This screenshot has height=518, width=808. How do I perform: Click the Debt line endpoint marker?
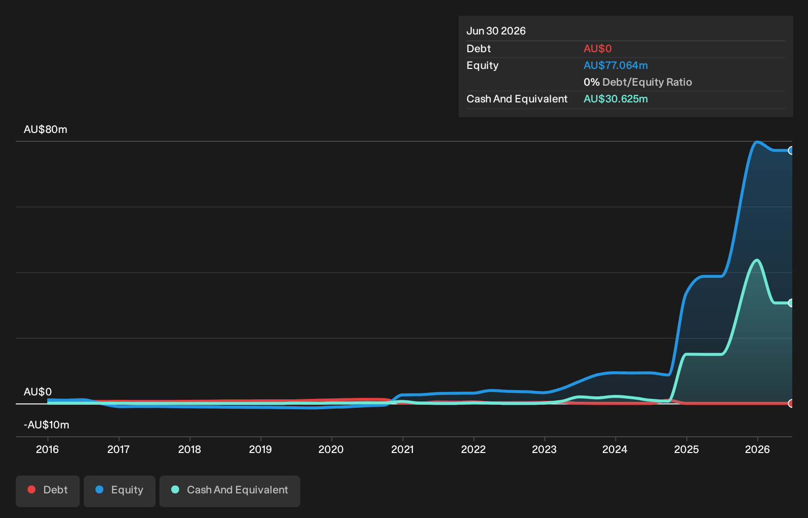pos(791,403)
